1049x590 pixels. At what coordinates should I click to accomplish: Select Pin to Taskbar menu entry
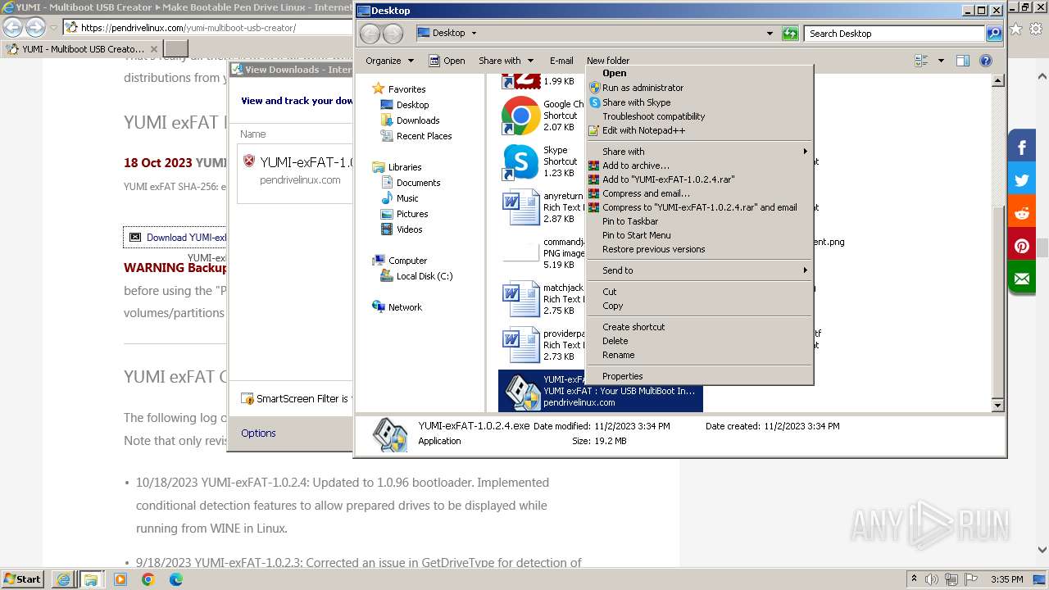pos(700,221)
